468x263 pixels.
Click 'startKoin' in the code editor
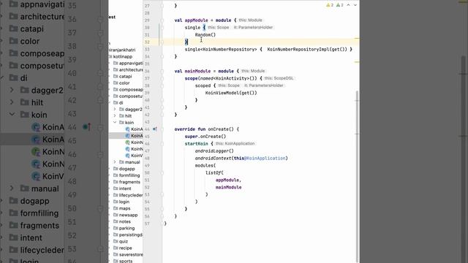196,144
